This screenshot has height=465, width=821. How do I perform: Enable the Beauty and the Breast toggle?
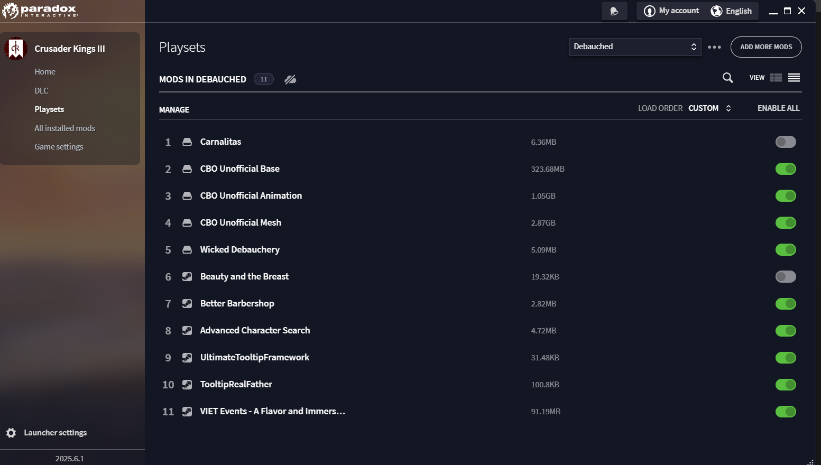[786, 276]
